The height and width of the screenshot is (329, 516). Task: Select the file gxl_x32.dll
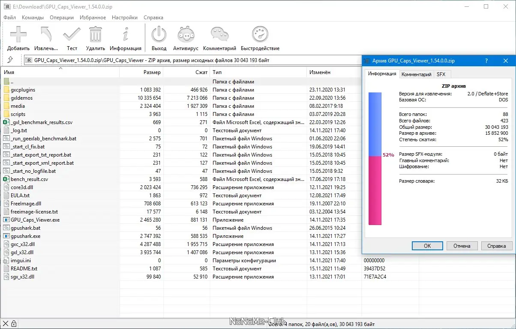22,252
